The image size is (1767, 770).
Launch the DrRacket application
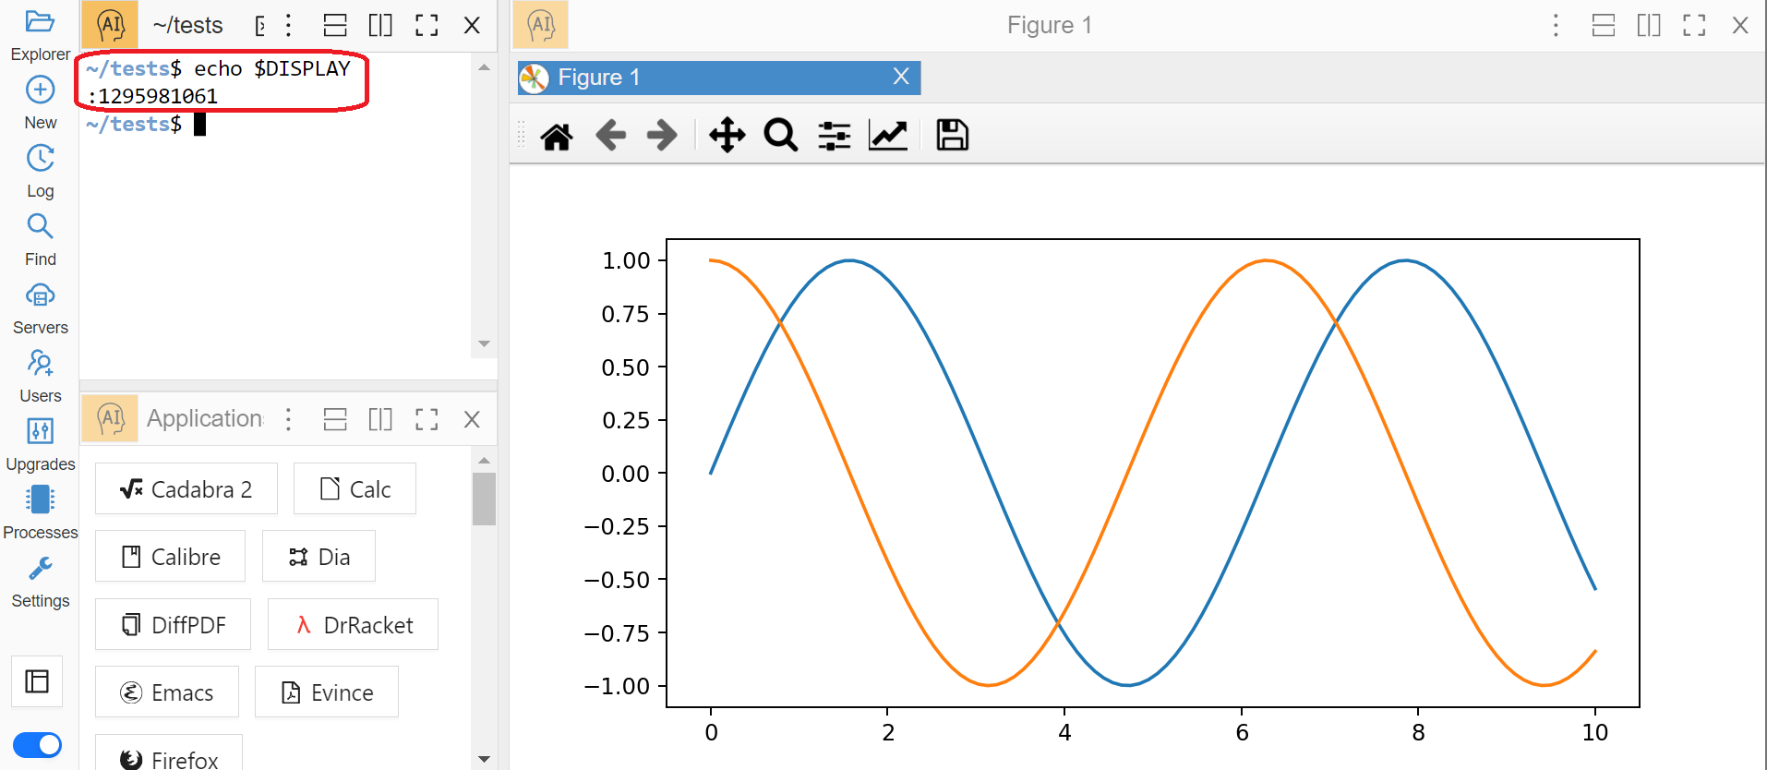click(x=353, y=625)
